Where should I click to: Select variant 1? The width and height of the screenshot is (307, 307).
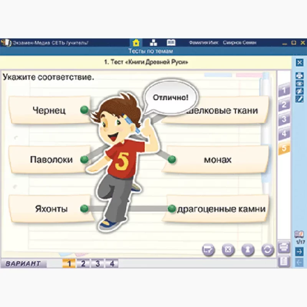[x=69, y=264]
